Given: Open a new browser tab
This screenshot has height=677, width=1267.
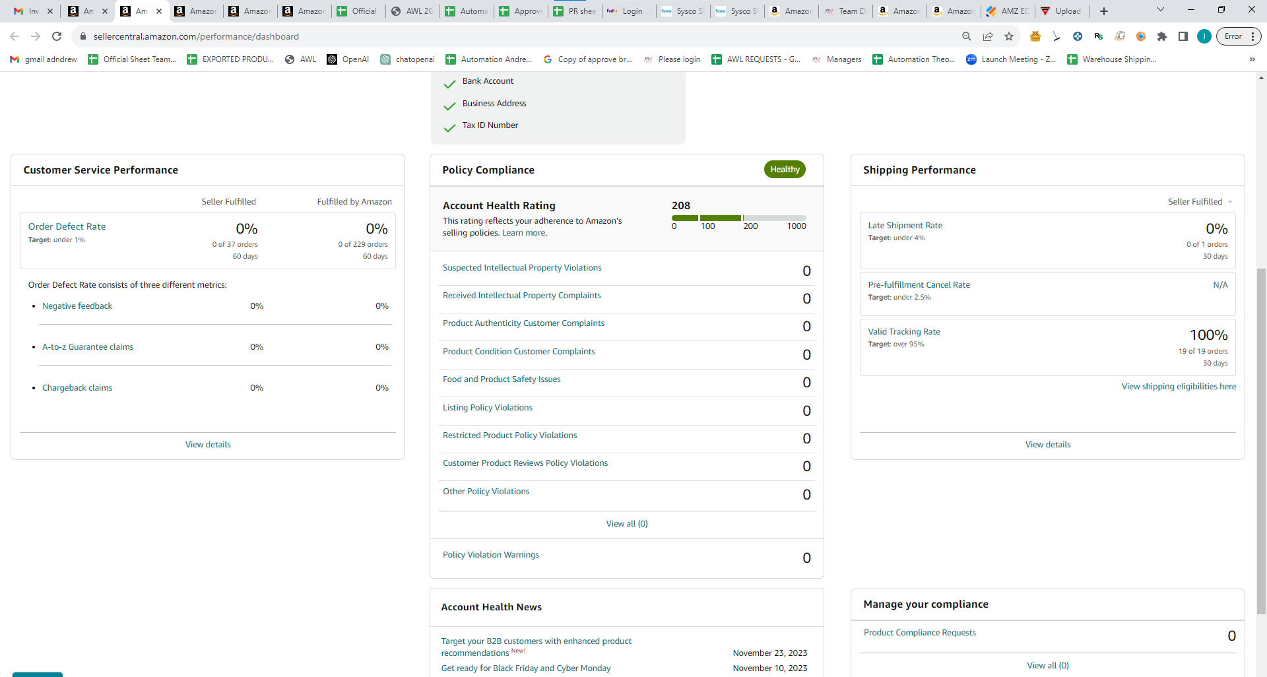Looking at the screenshot, I should 1104,11.
